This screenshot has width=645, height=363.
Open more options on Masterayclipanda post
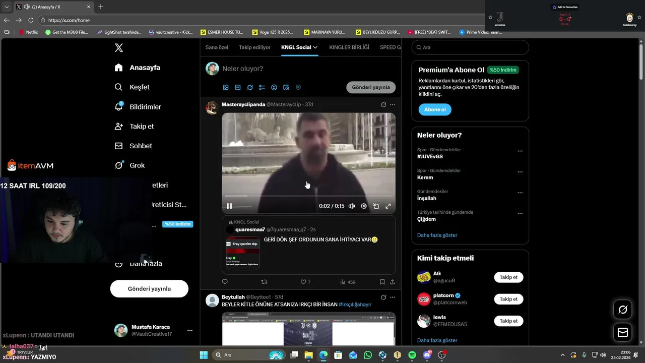pyautogui.click(x=393, y=104)
